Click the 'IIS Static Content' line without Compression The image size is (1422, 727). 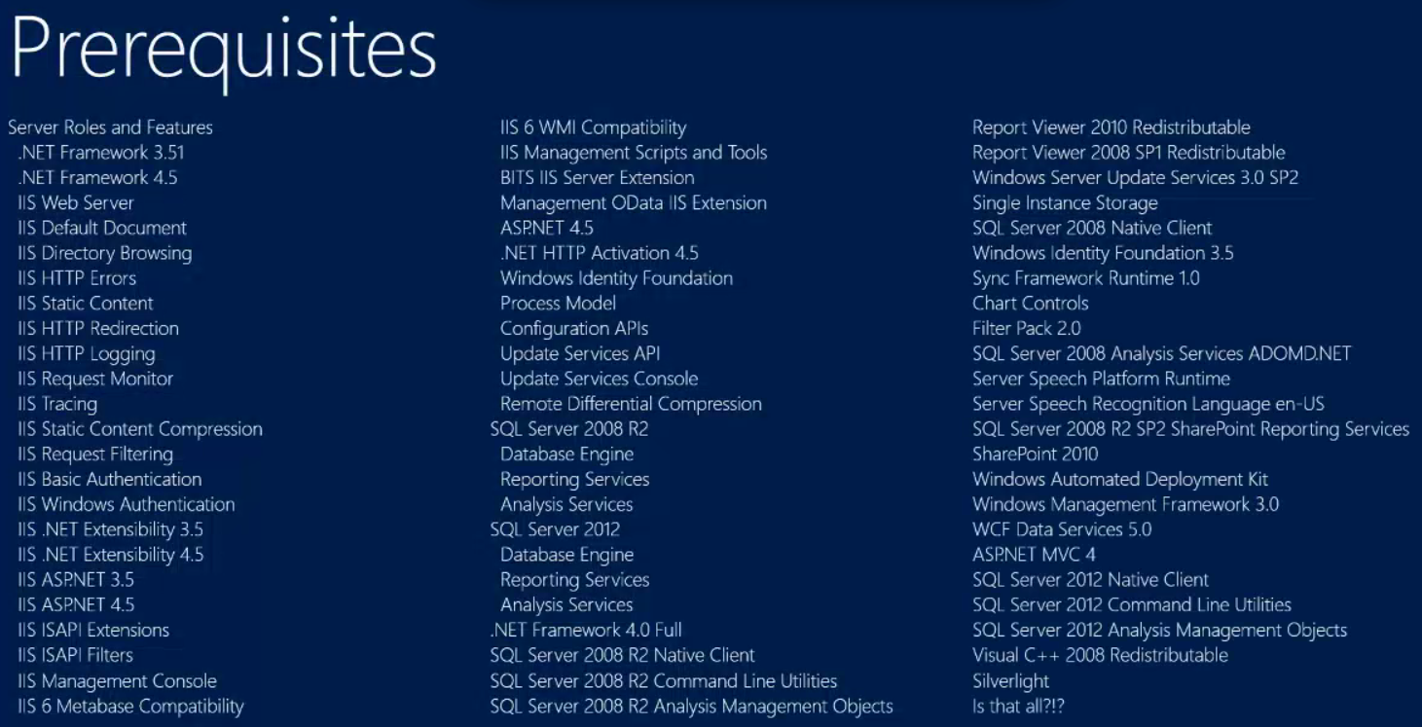(x=86, y=304)
